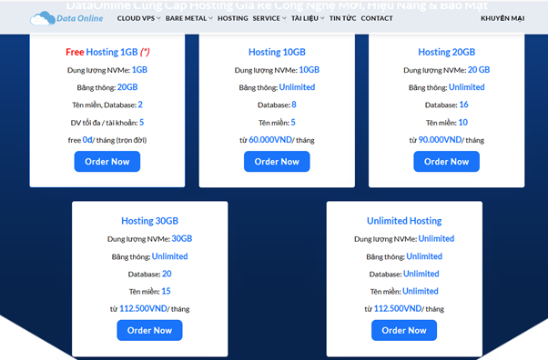The image size is (548, 360).
Task: Click 'Database: 20' in Hosting 30GB
Action: (149, 274)
